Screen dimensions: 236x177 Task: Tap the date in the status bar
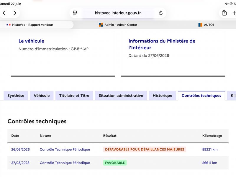11,4
